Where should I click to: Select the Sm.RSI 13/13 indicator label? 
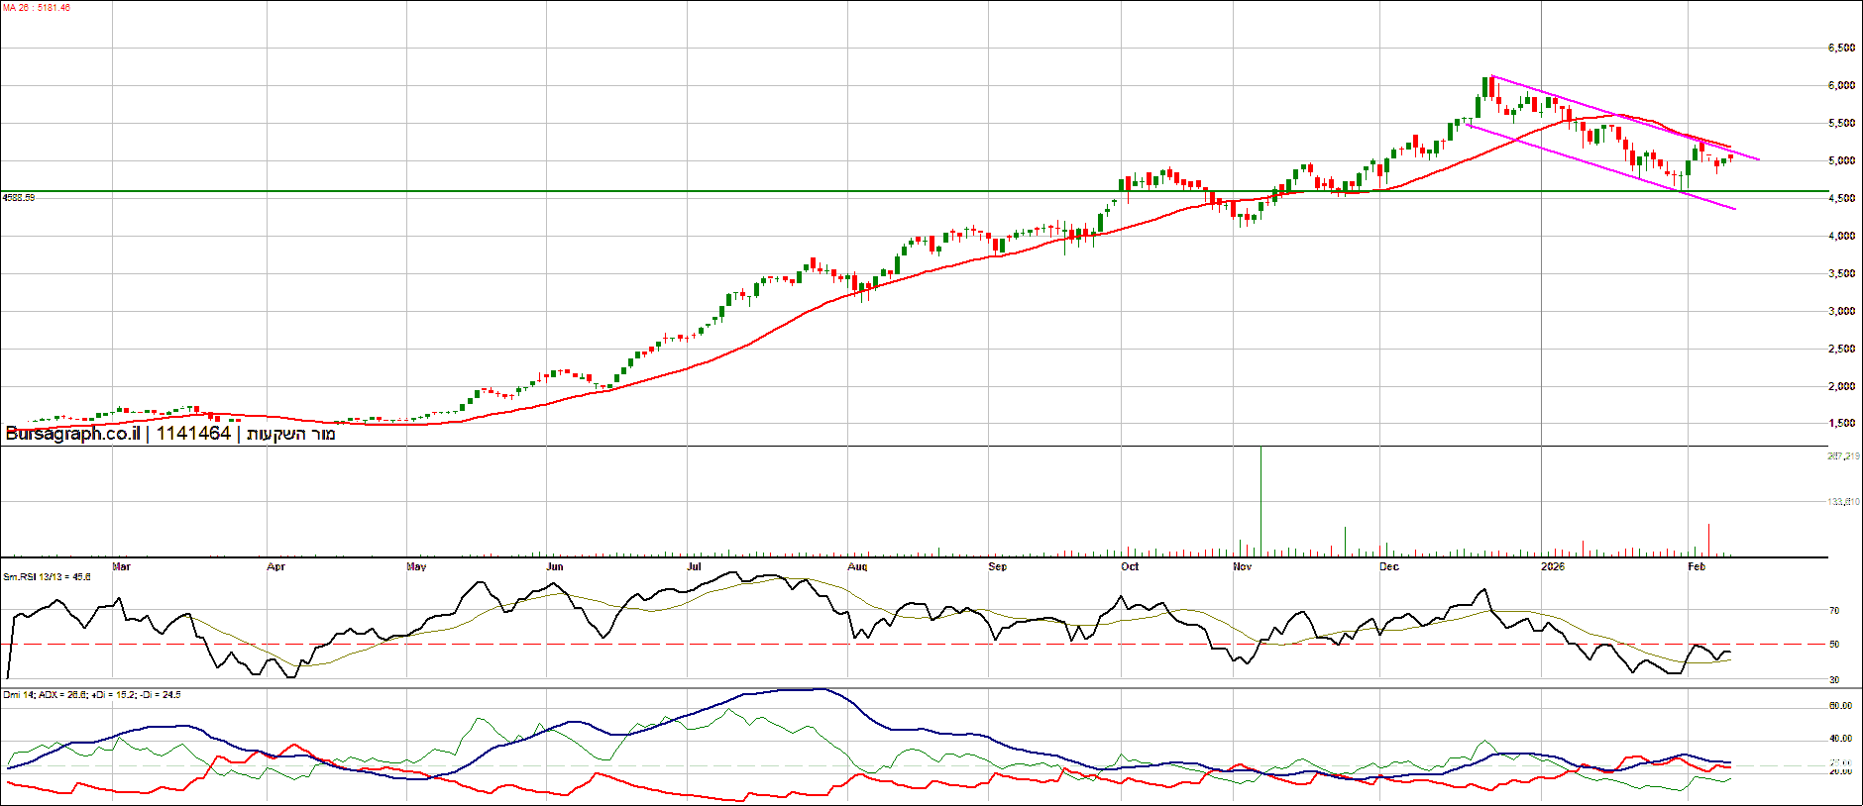tap(47, 576)
